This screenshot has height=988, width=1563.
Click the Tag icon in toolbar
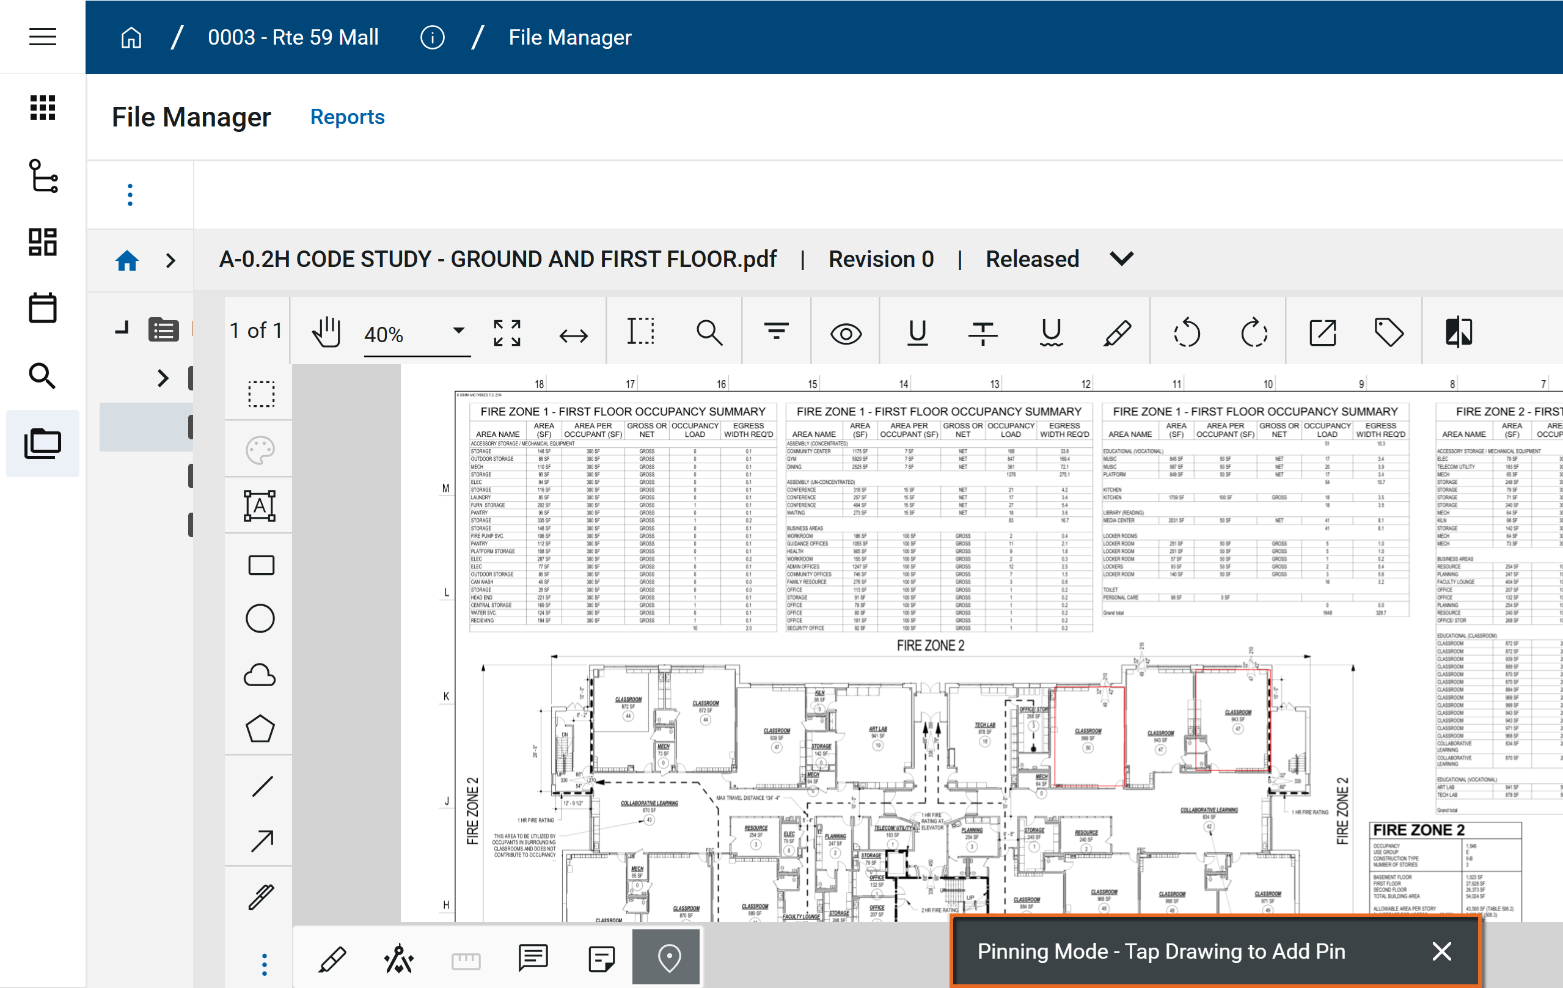tap(1389, 332)
